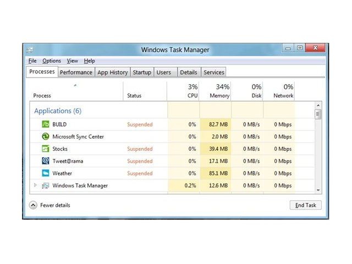This screenshot has height=264, width=352.
Task: Select the Processes tab
Action: pyautogui.click(x=42, y=71)
